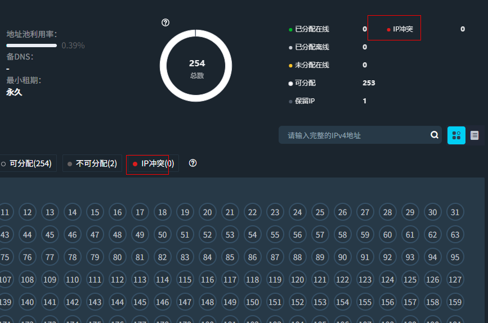Select IP address 12

click(x=28, y=212)
